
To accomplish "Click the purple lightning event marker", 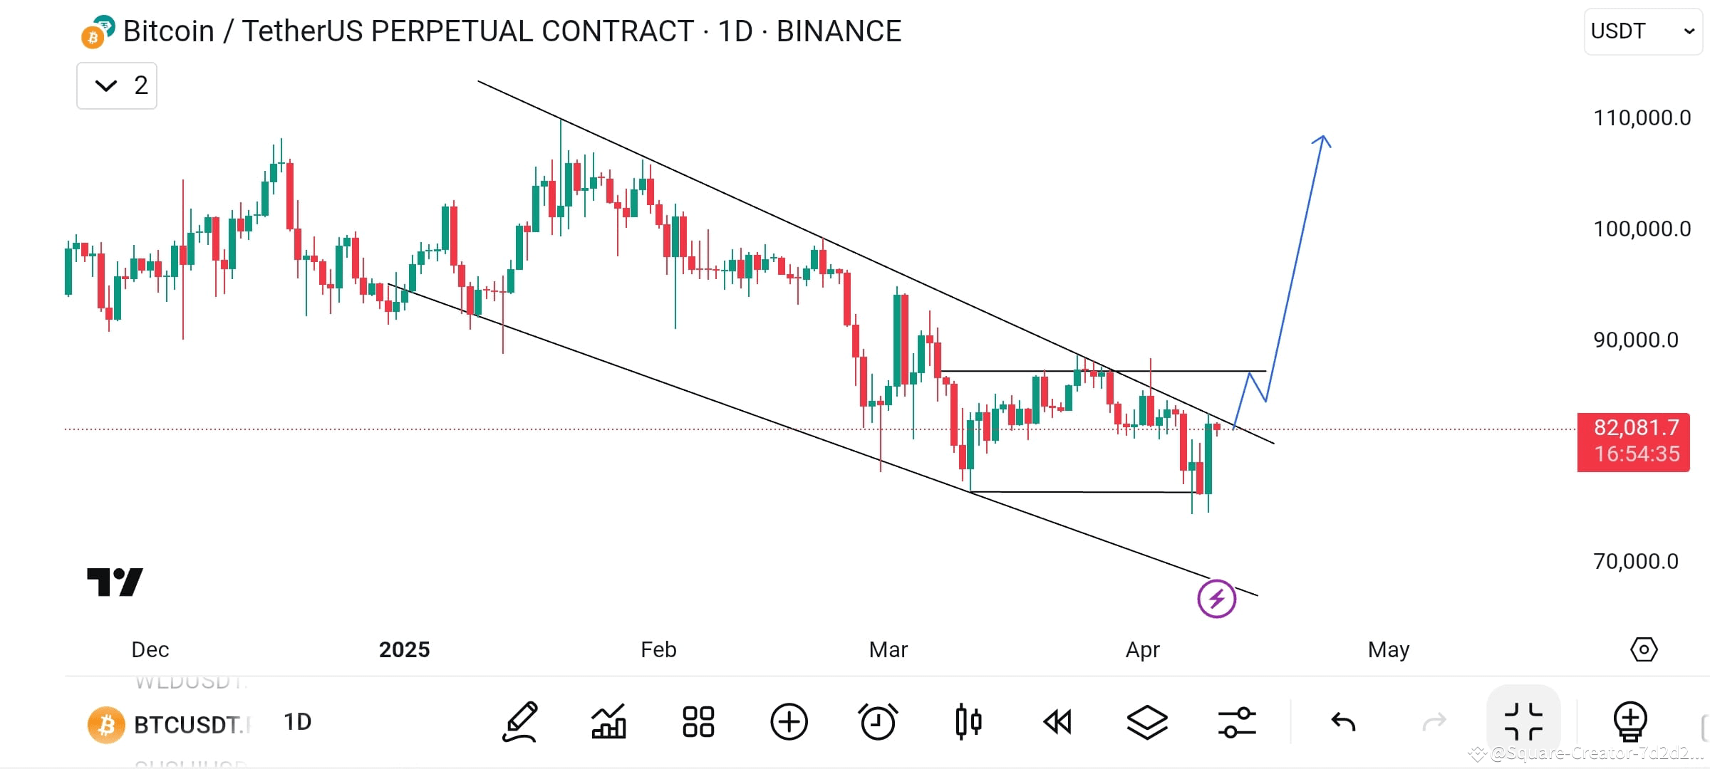I will click(1217, 599).
